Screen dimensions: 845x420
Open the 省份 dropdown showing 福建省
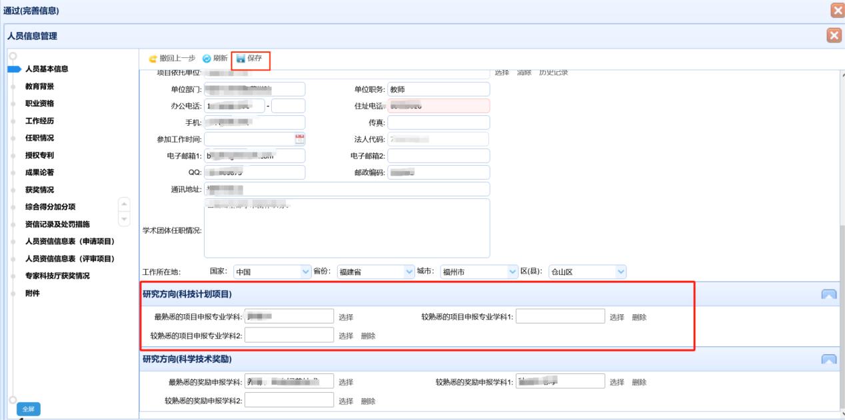pos(376,272)
